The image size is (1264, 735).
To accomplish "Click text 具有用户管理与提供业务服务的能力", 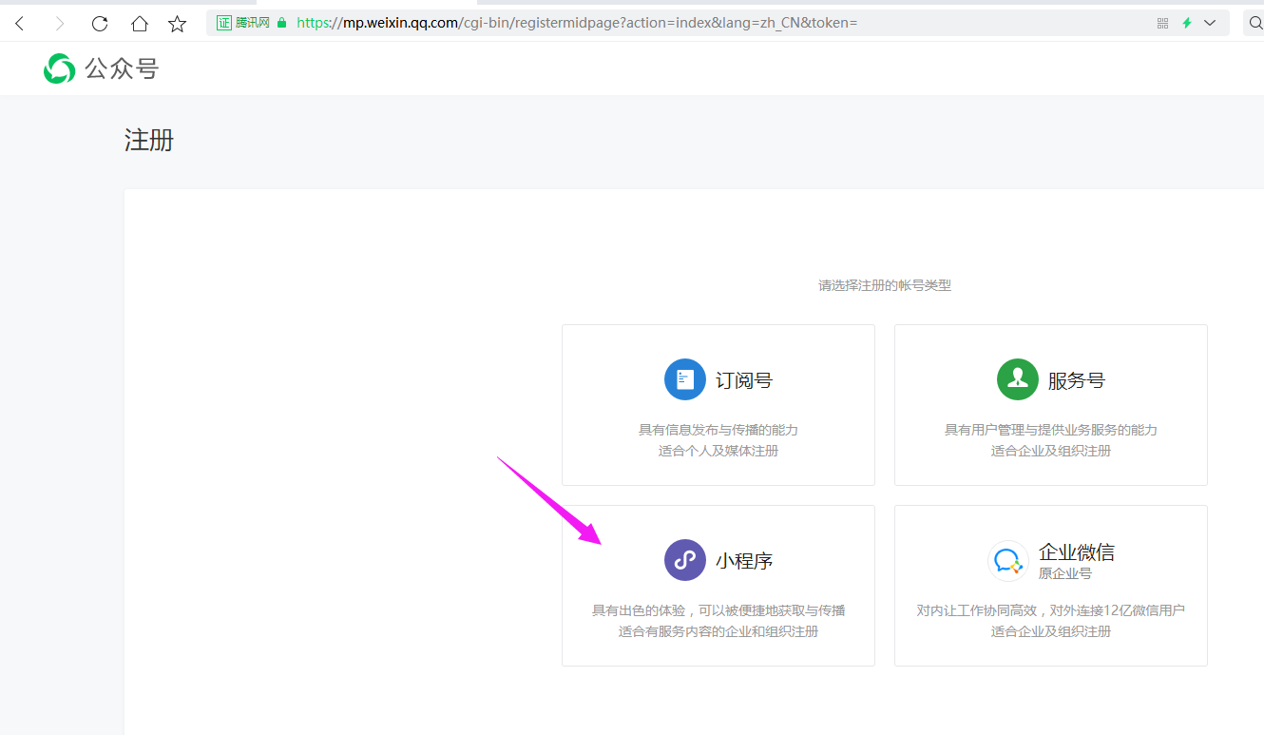I will pos(1051,430).
